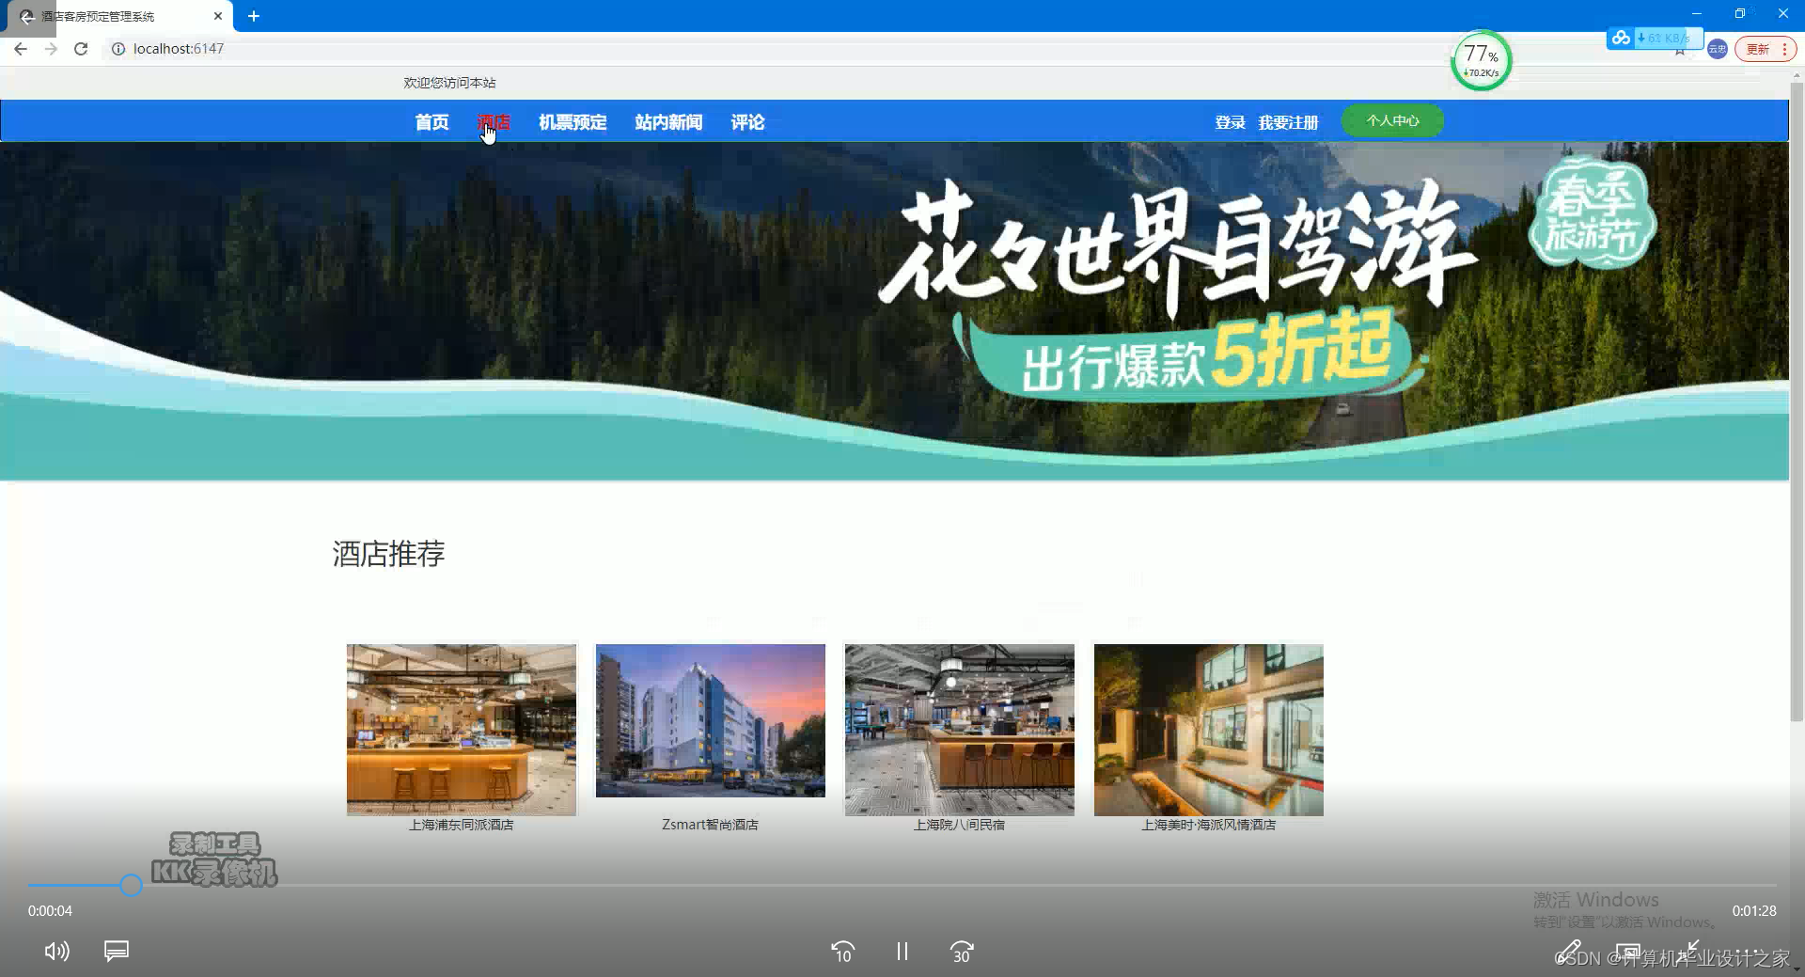Skip forward 30 seconds
The width and height of the screenshot is (1805, 977).
pyautogui.click(x=962, y=952)
